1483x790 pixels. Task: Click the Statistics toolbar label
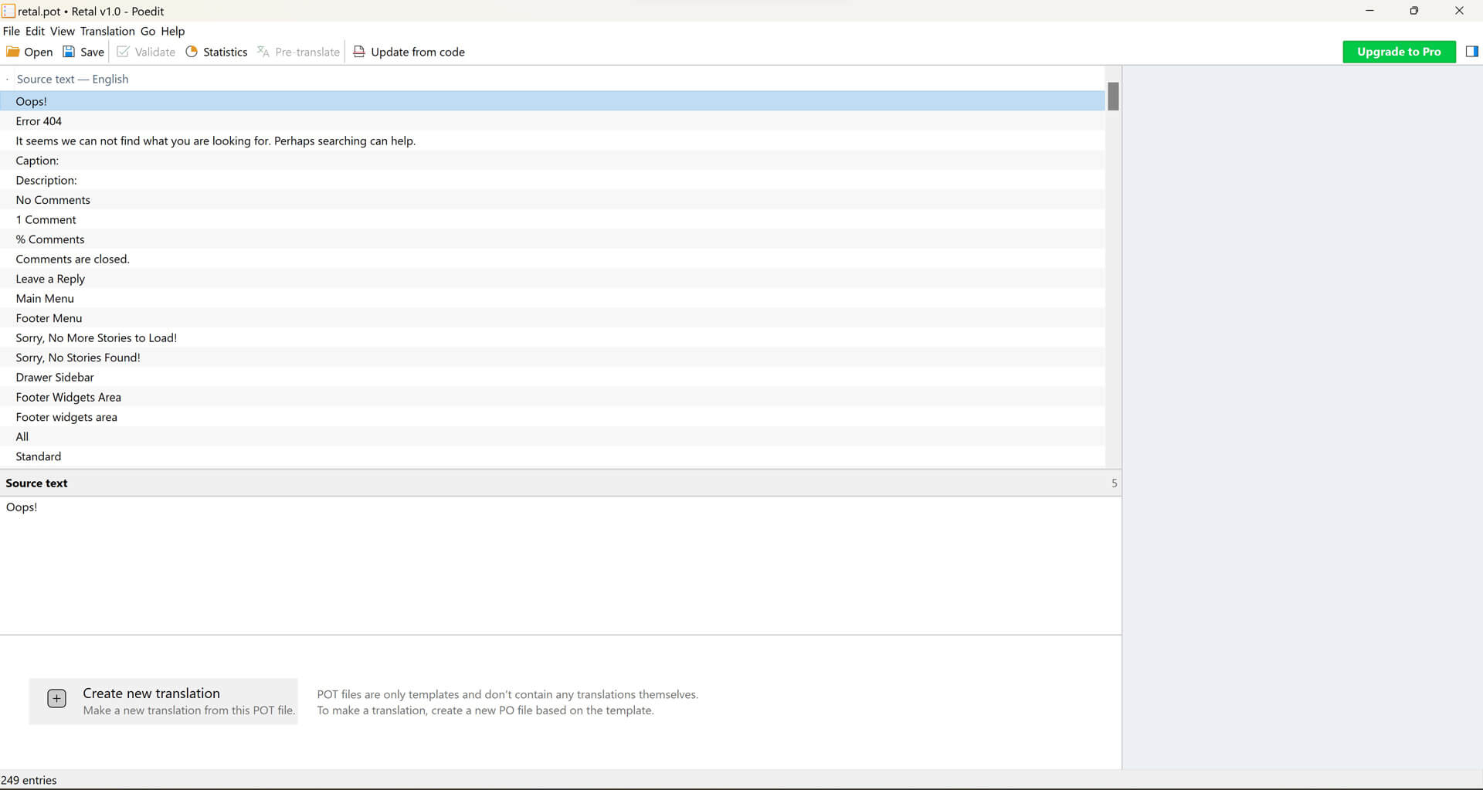click(225, 52)
